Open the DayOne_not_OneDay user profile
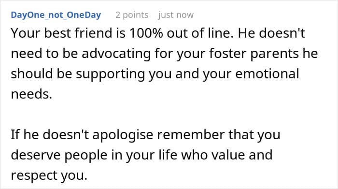Image resolution: width=338 pixels, height=189 pixels. [x=56, y=15]
